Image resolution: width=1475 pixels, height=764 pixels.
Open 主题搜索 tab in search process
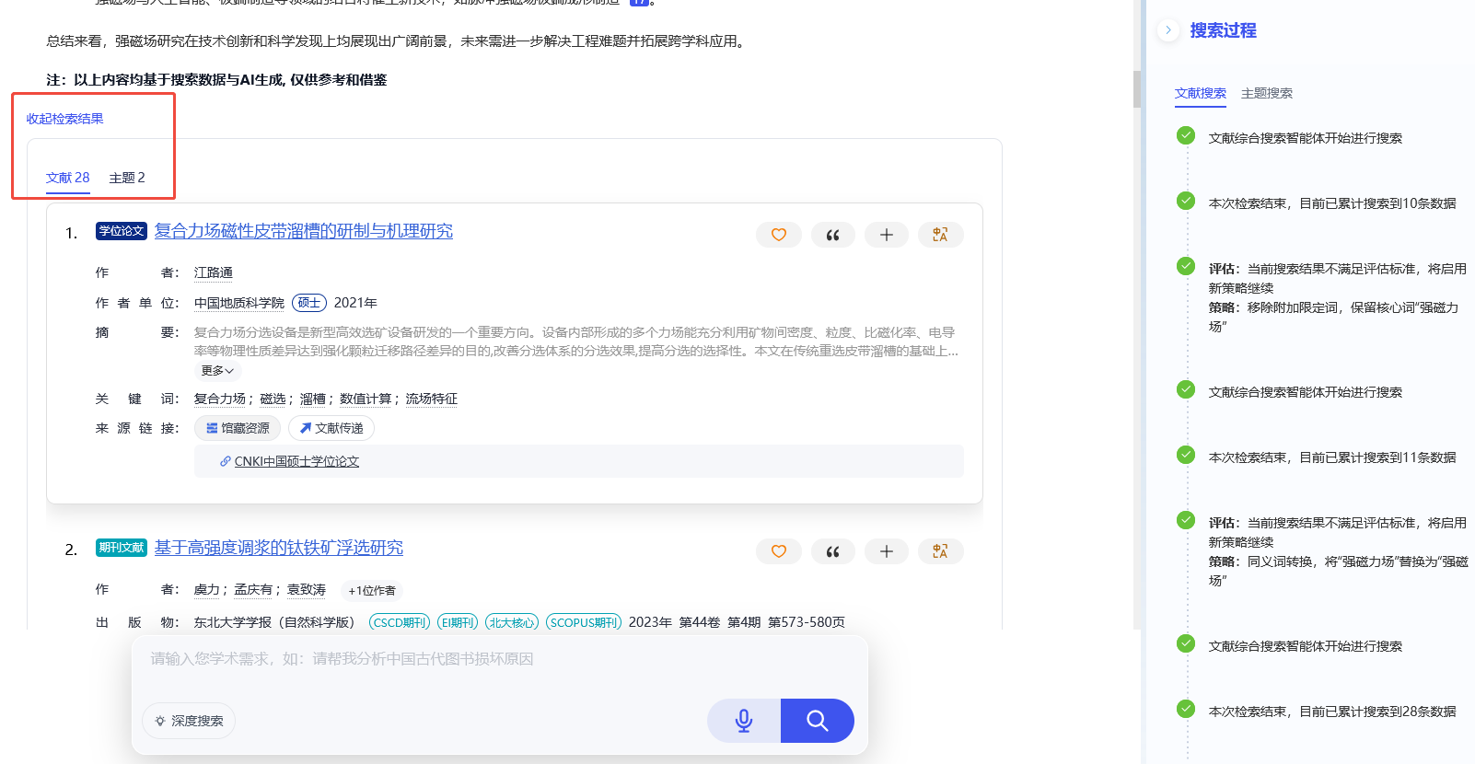pos(1267,93)
